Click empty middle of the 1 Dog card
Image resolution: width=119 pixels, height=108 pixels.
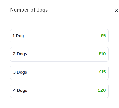coord(60,36)
